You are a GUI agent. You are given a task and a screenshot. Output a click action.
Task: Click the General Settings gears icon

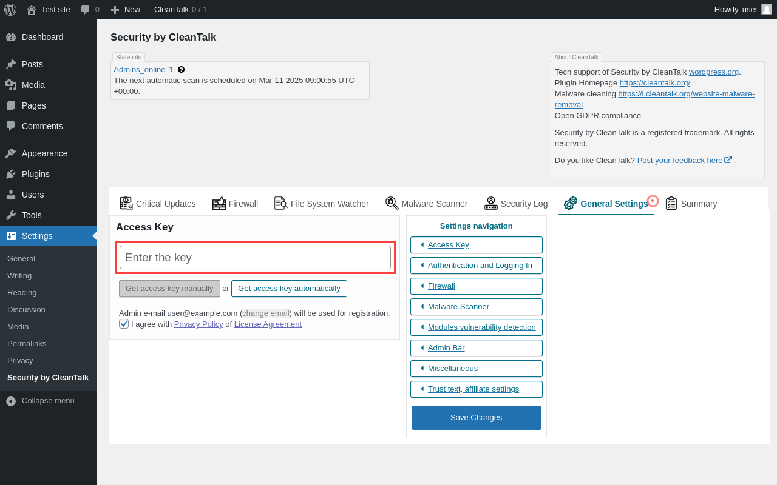[571, 203]
